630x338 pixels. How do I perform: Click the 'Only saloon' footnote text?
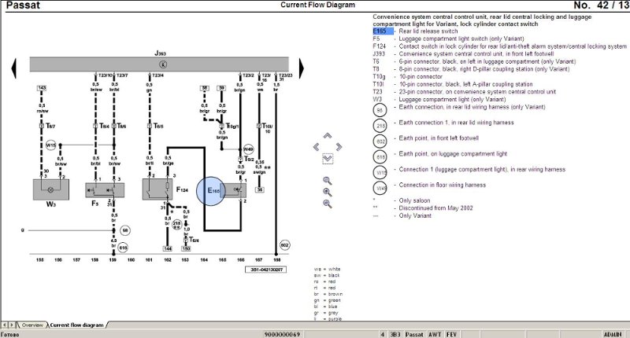tap(414, 200)
